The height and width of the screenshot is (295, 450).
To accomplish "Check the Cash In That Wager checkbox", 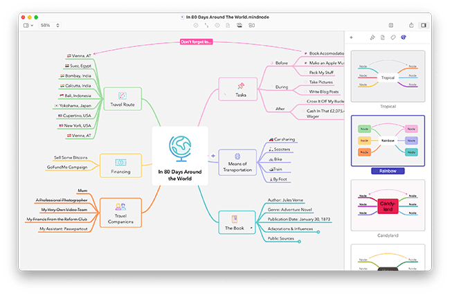I will [x=303, y=111].
